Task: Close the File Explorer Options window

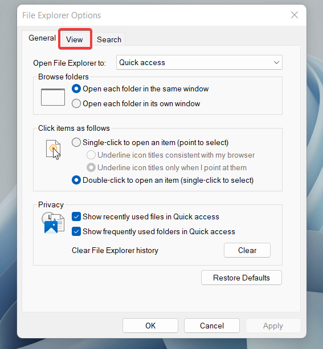Action: (x=295, y=15)
